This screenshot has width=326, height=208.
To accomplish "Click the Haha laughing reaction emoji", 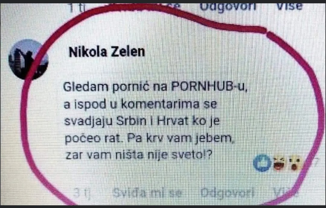I will point(280,164).
